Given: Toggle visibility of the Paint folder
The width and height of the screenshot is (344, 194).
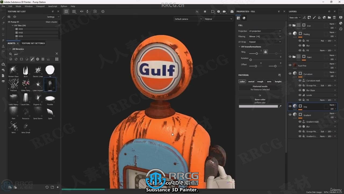Looking at the screenshot, I should point(290,57).
